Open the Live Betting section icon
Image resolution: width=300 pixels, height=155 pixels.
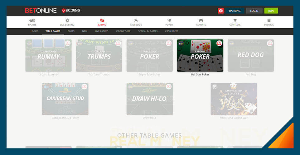(x=67, y=20)
